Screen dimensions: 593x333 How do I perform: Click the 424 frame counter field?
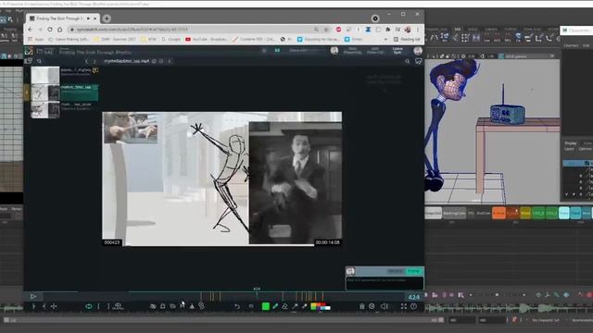414,297
